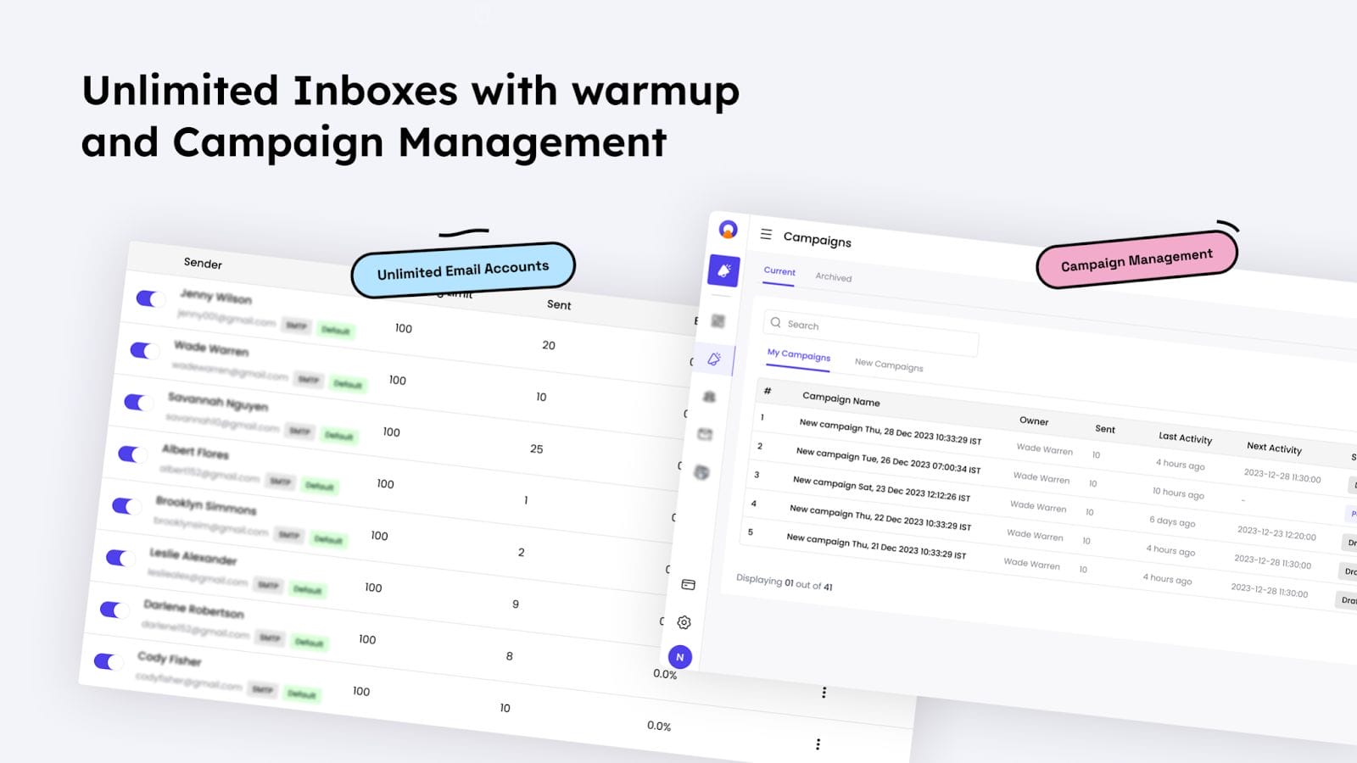Select the outlined megaphone sidebar icon
The width and height of the screenshot is (1357, 763).
click(x=714, y=359)
